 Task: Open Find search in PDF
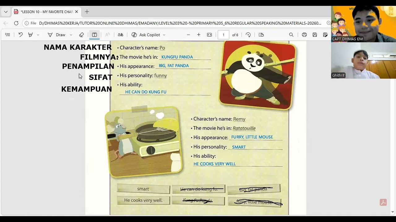click(291, 35)
